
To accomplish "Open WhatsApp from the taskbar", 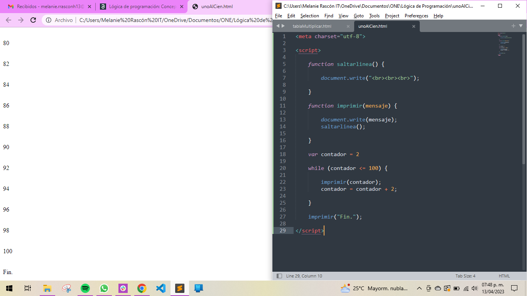I will pos(104,288).
